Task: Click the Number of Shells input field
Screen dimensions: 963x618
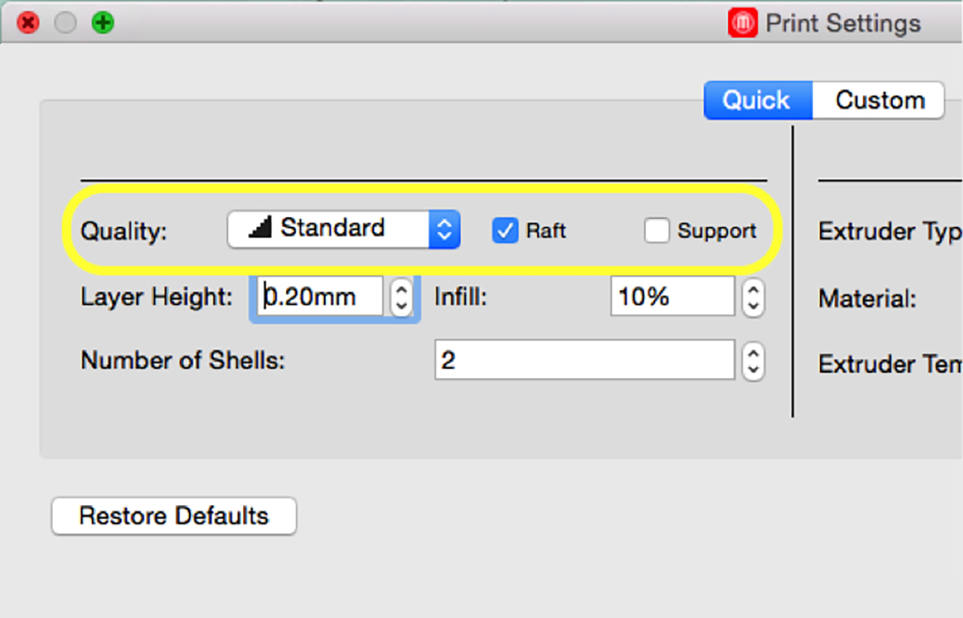Action: pyautogui.click(x=585, y=359)
